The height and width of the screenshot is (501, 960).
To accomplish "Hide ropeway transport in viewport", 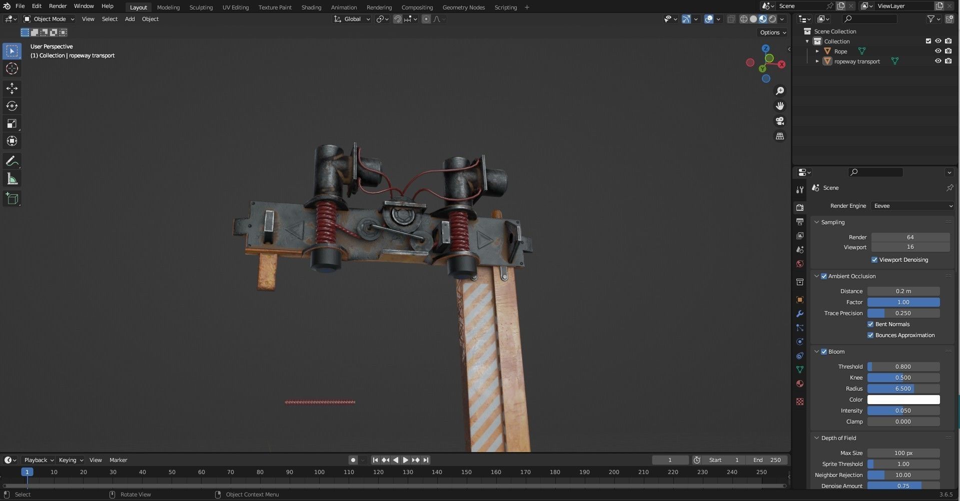I will click(938, 61).
